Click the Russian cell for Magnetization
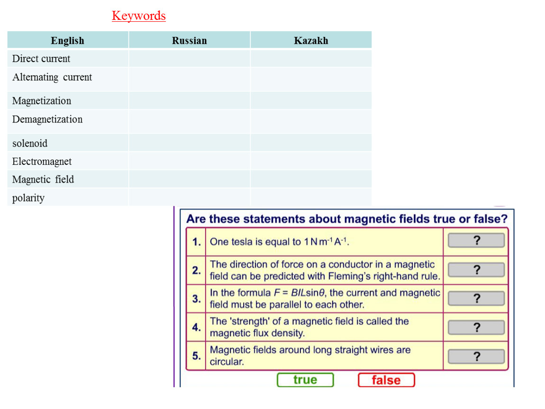545x409 pixels. click(x=190, y=101)
